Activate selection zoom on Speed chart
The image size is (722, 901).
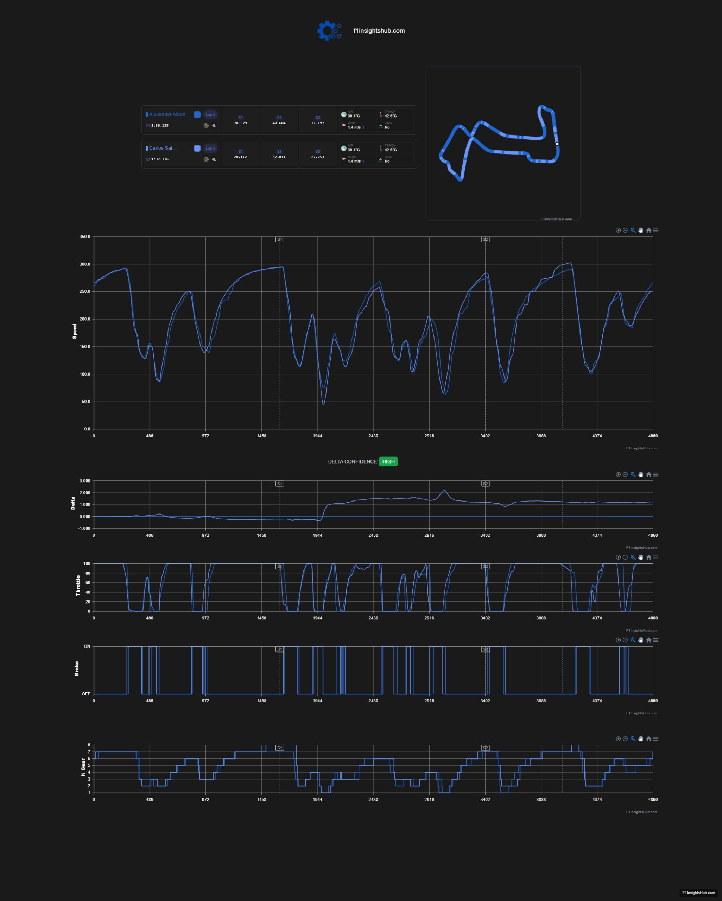[633, 230]
